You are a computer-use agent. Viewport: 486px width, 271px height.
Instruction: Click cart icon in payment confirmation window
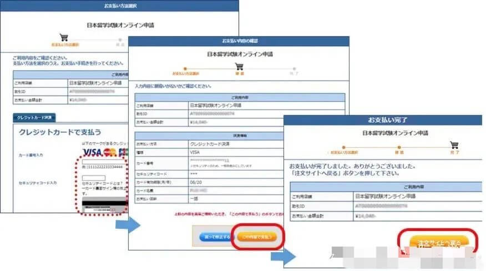(x=239, y=67)
